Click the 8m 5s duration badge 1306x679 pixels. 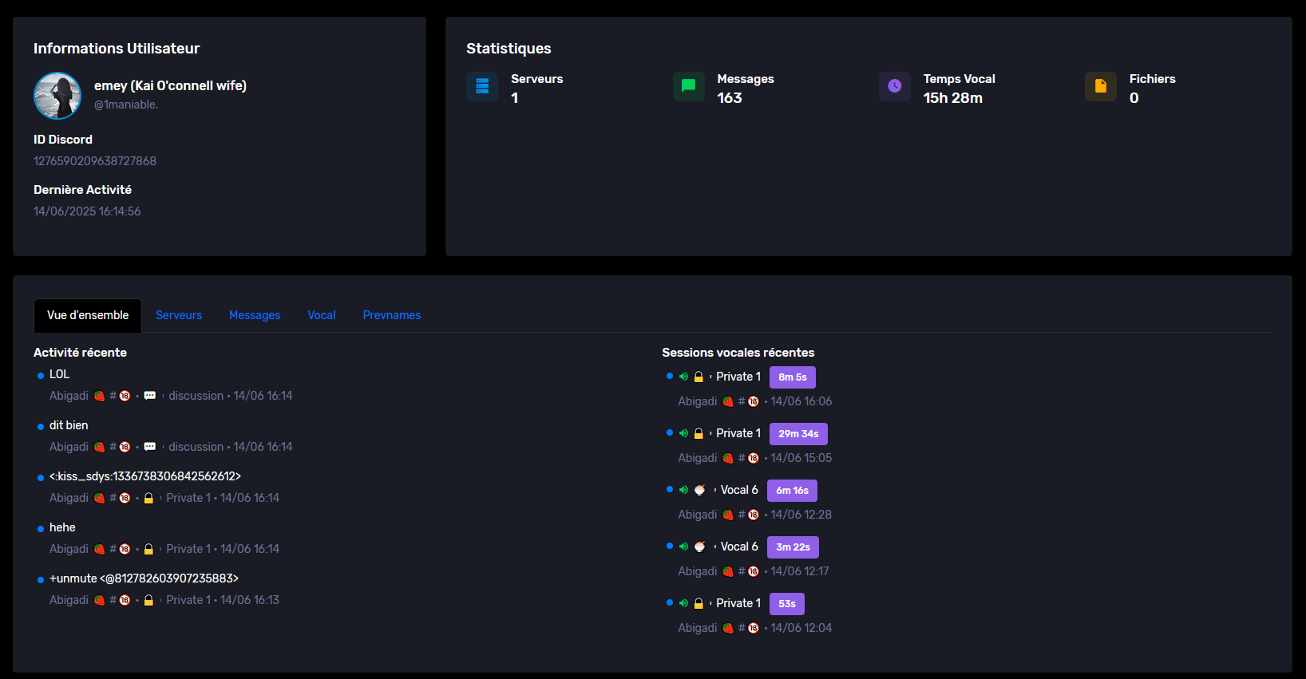point(792,377)
